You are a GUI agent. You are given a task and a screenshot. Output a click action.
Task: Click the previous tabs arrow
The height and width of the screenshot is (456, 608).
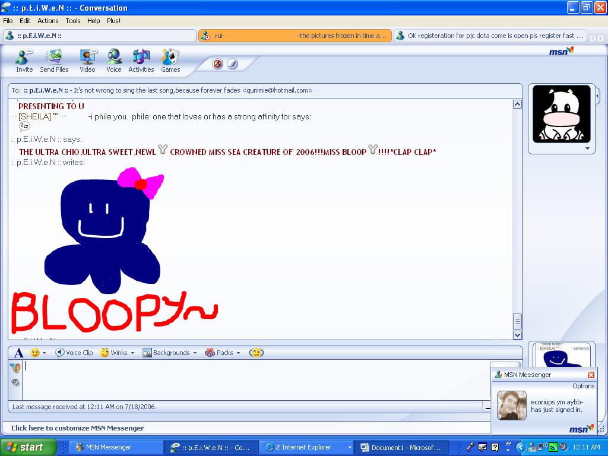593,38
